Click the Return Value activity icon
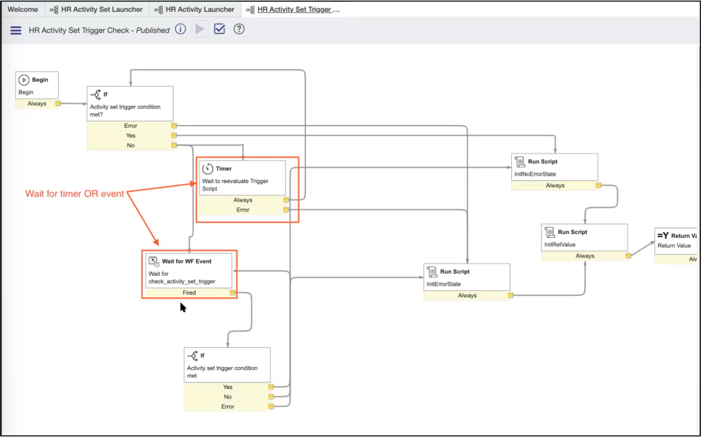Image resolution: width=701 pixels, height=437 pixels. click(x=663, y=236)
